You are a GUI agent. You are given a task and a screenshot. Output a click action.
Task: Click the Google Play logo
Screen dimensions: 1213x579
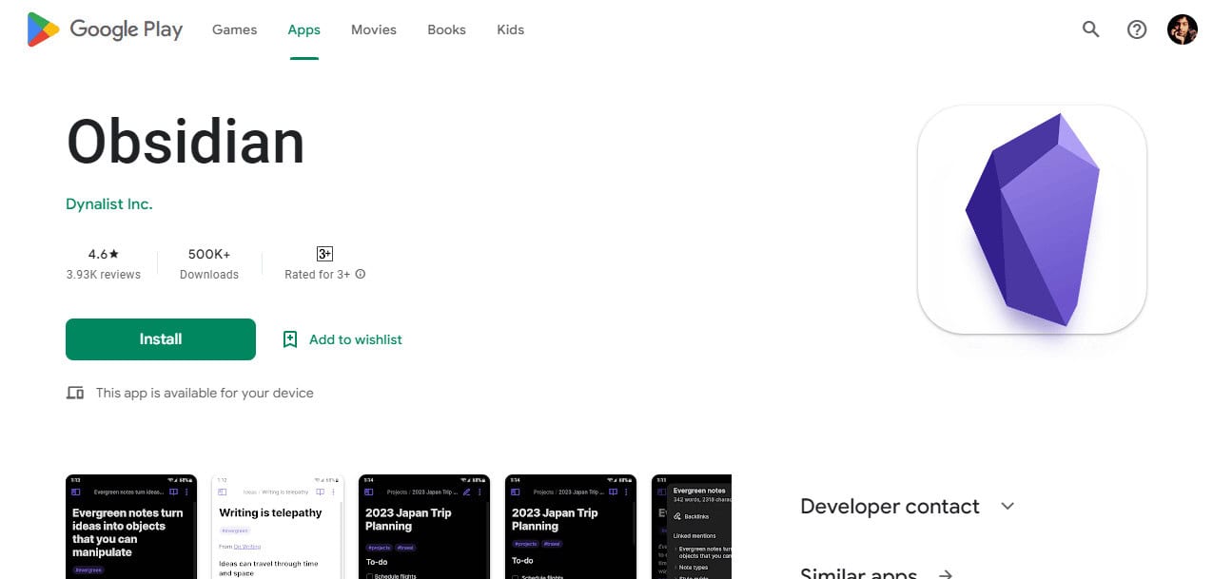pyautogui.click(x=105, y=29)
